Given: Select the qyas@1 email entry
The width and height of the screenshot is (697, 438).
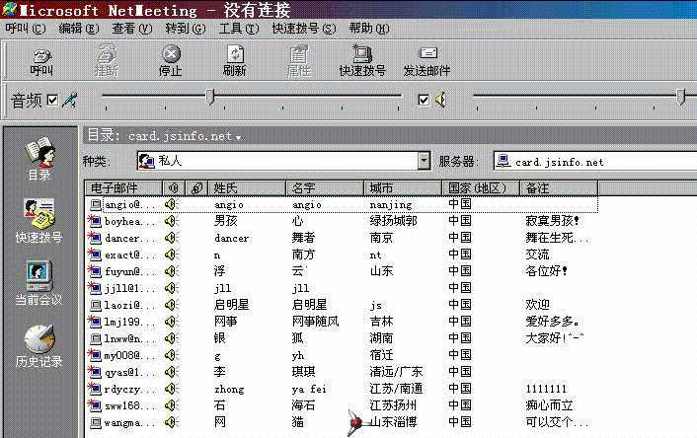Looking at the screenshot, I should point(129,372).
